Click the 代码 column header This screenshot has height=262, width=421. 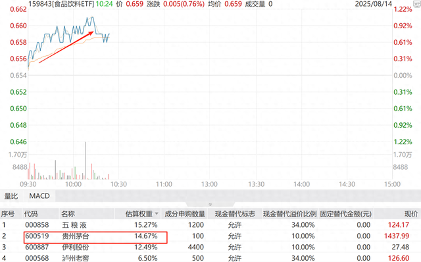(x=31, y=214)
